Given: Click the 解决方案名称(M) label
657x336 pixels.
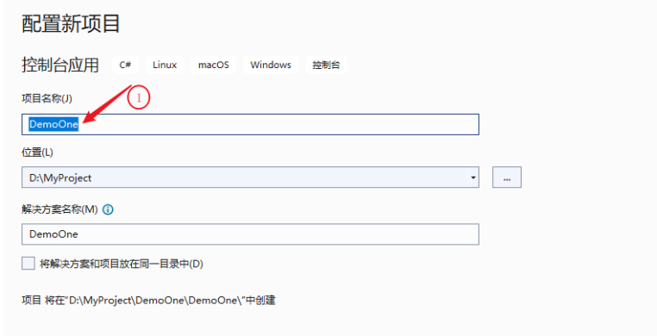Looking at the screenshot, I should (59, 209).
